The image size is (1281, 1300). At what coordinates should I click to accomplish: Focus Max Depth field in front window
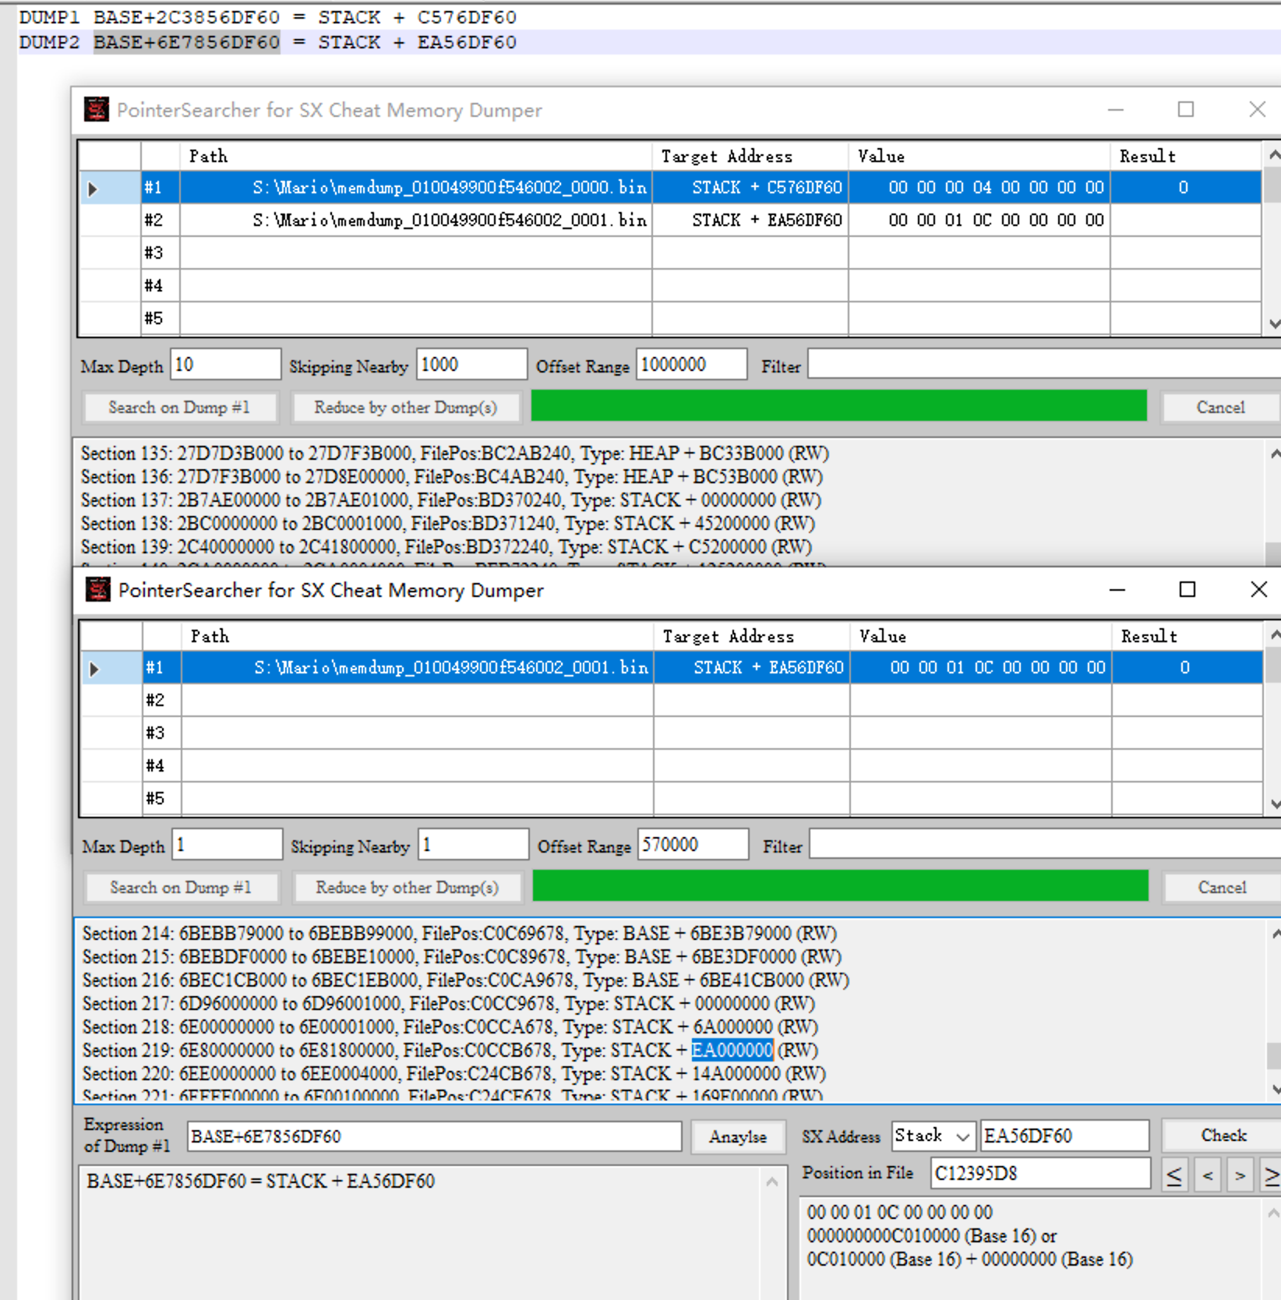pos(227,845)
